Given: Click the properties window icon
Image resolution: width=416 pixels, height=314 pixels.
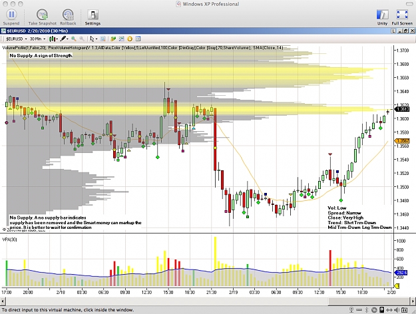Looking at the screenshot, I should 138,39.
